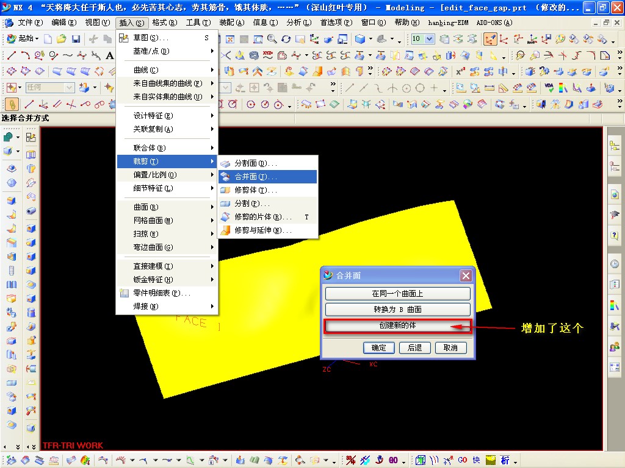Open the 首选项(P) menu
Image resolution: width=625 pixels, height=468 pixels.
pyautogui.click(x=336, y=23)
